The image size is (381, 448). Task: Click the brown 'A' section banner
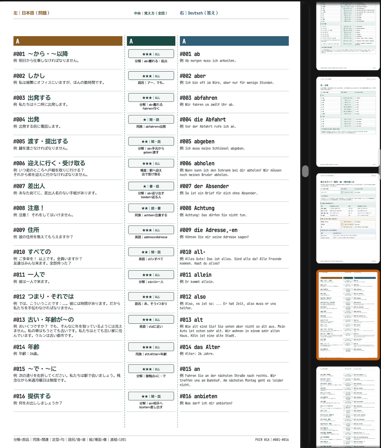point(68,41)
